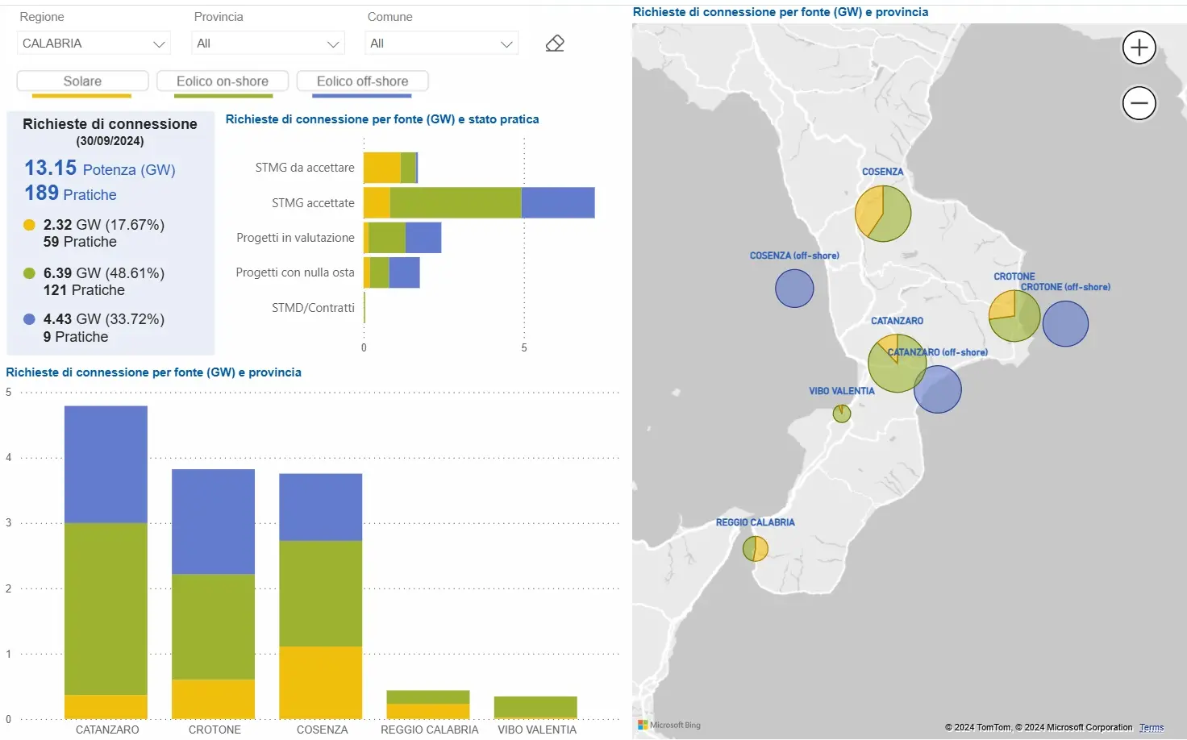Select the yellow solar legend dot
1187x740 pixels.
(x=30, y=225)
